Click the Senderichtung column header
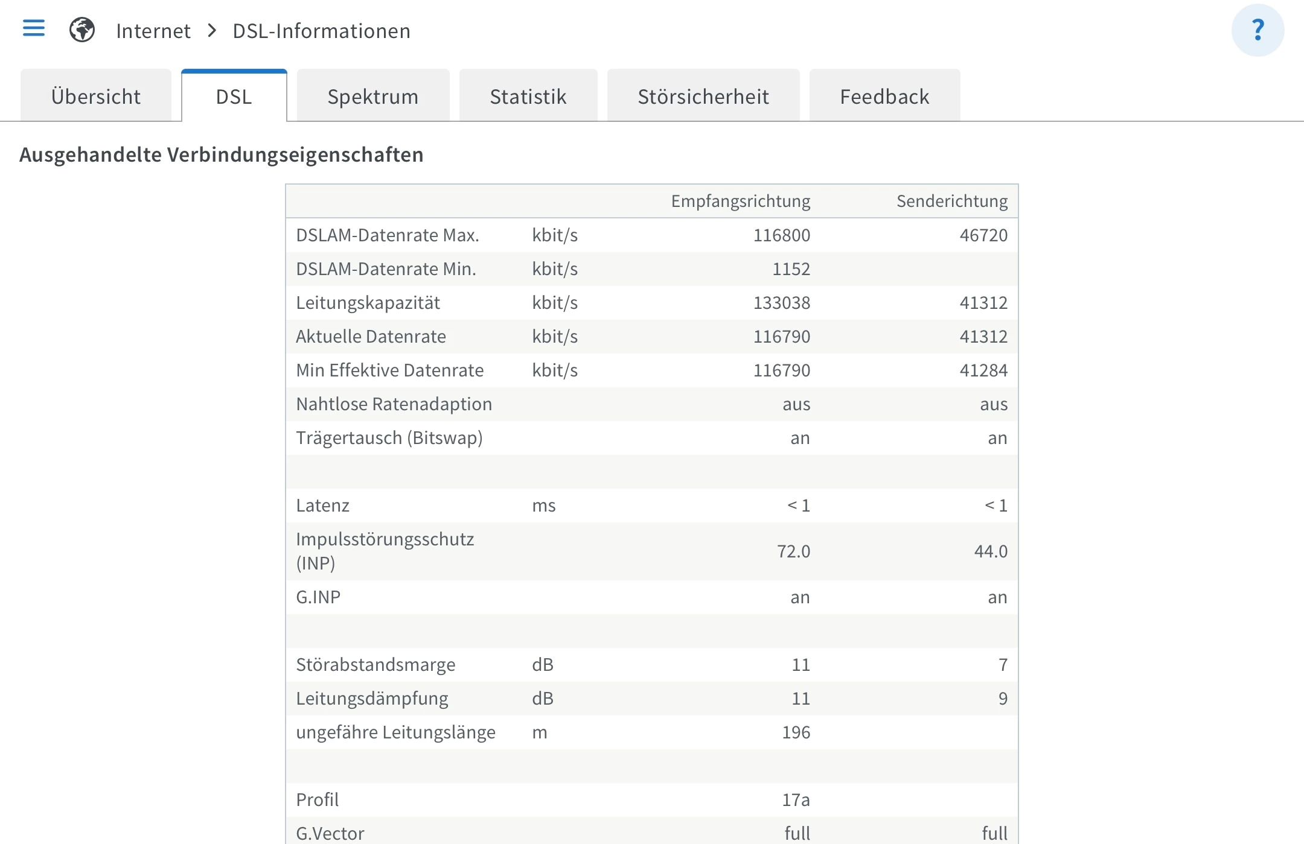Image resolution: width=1304 pixels, height=844 pixels. click(x=951, y=201)
